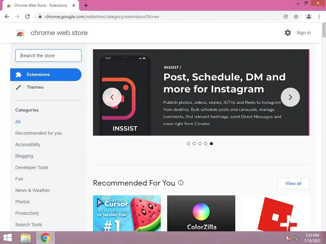Image resolution: width=326 pixels, height=244 pixels.
Task: Open the Accessibility category
Action: click(28, 145)
